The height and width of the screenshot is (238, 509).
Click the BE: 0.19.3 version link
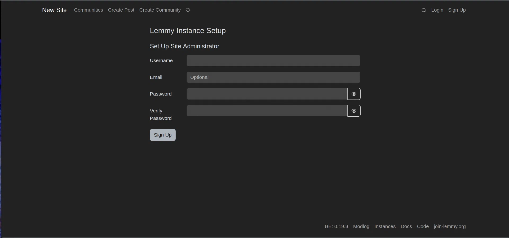[337, 227]
